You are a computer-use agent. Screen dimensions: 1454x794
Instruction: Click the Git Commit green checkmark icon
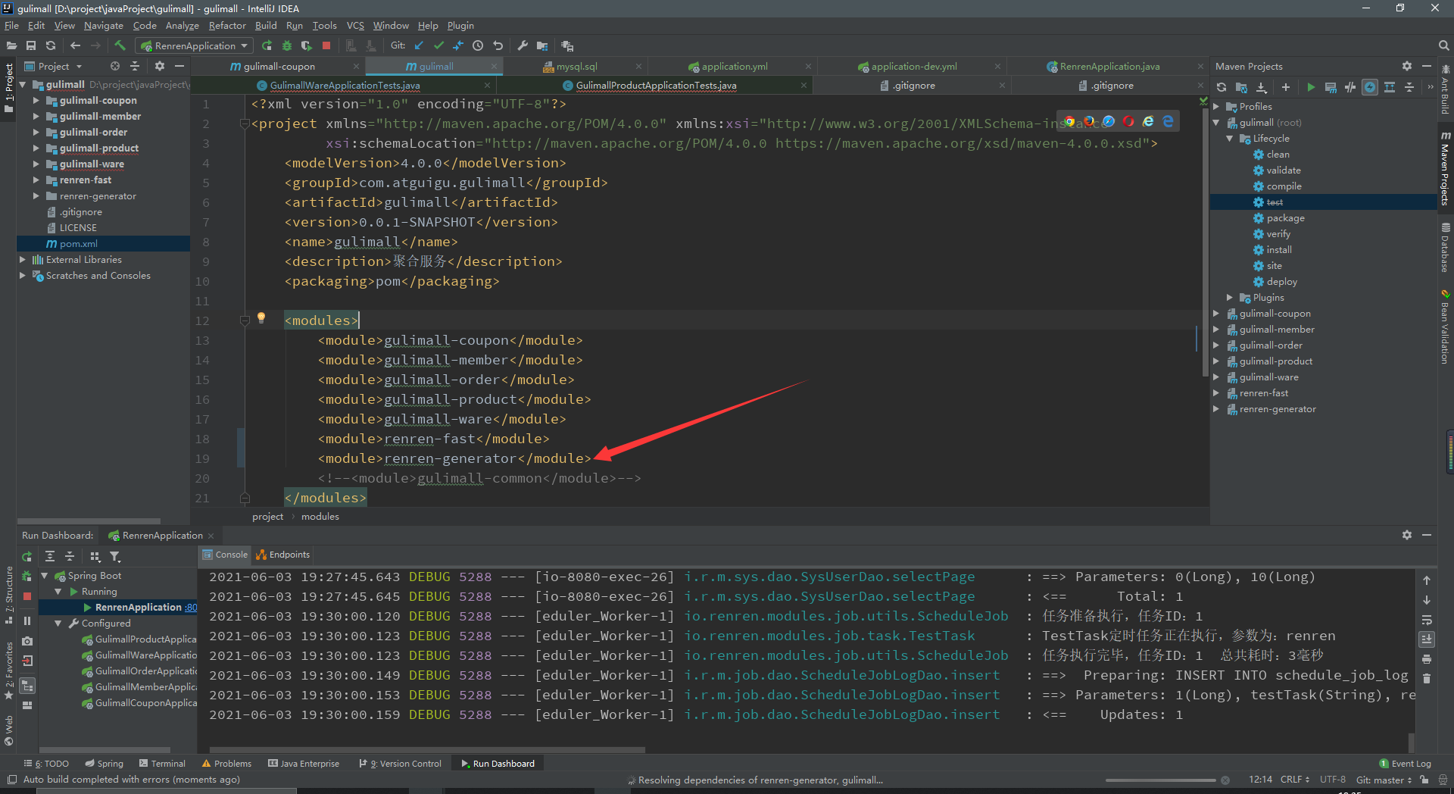[438, 45]
